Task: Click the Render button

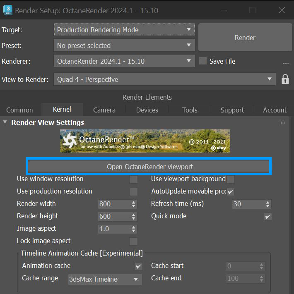Action: (245, 38)
